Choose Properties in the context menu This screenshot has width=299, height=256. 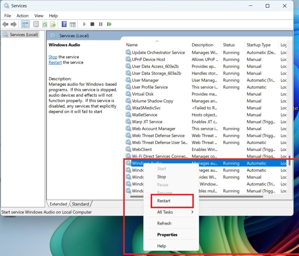(171, 235)
